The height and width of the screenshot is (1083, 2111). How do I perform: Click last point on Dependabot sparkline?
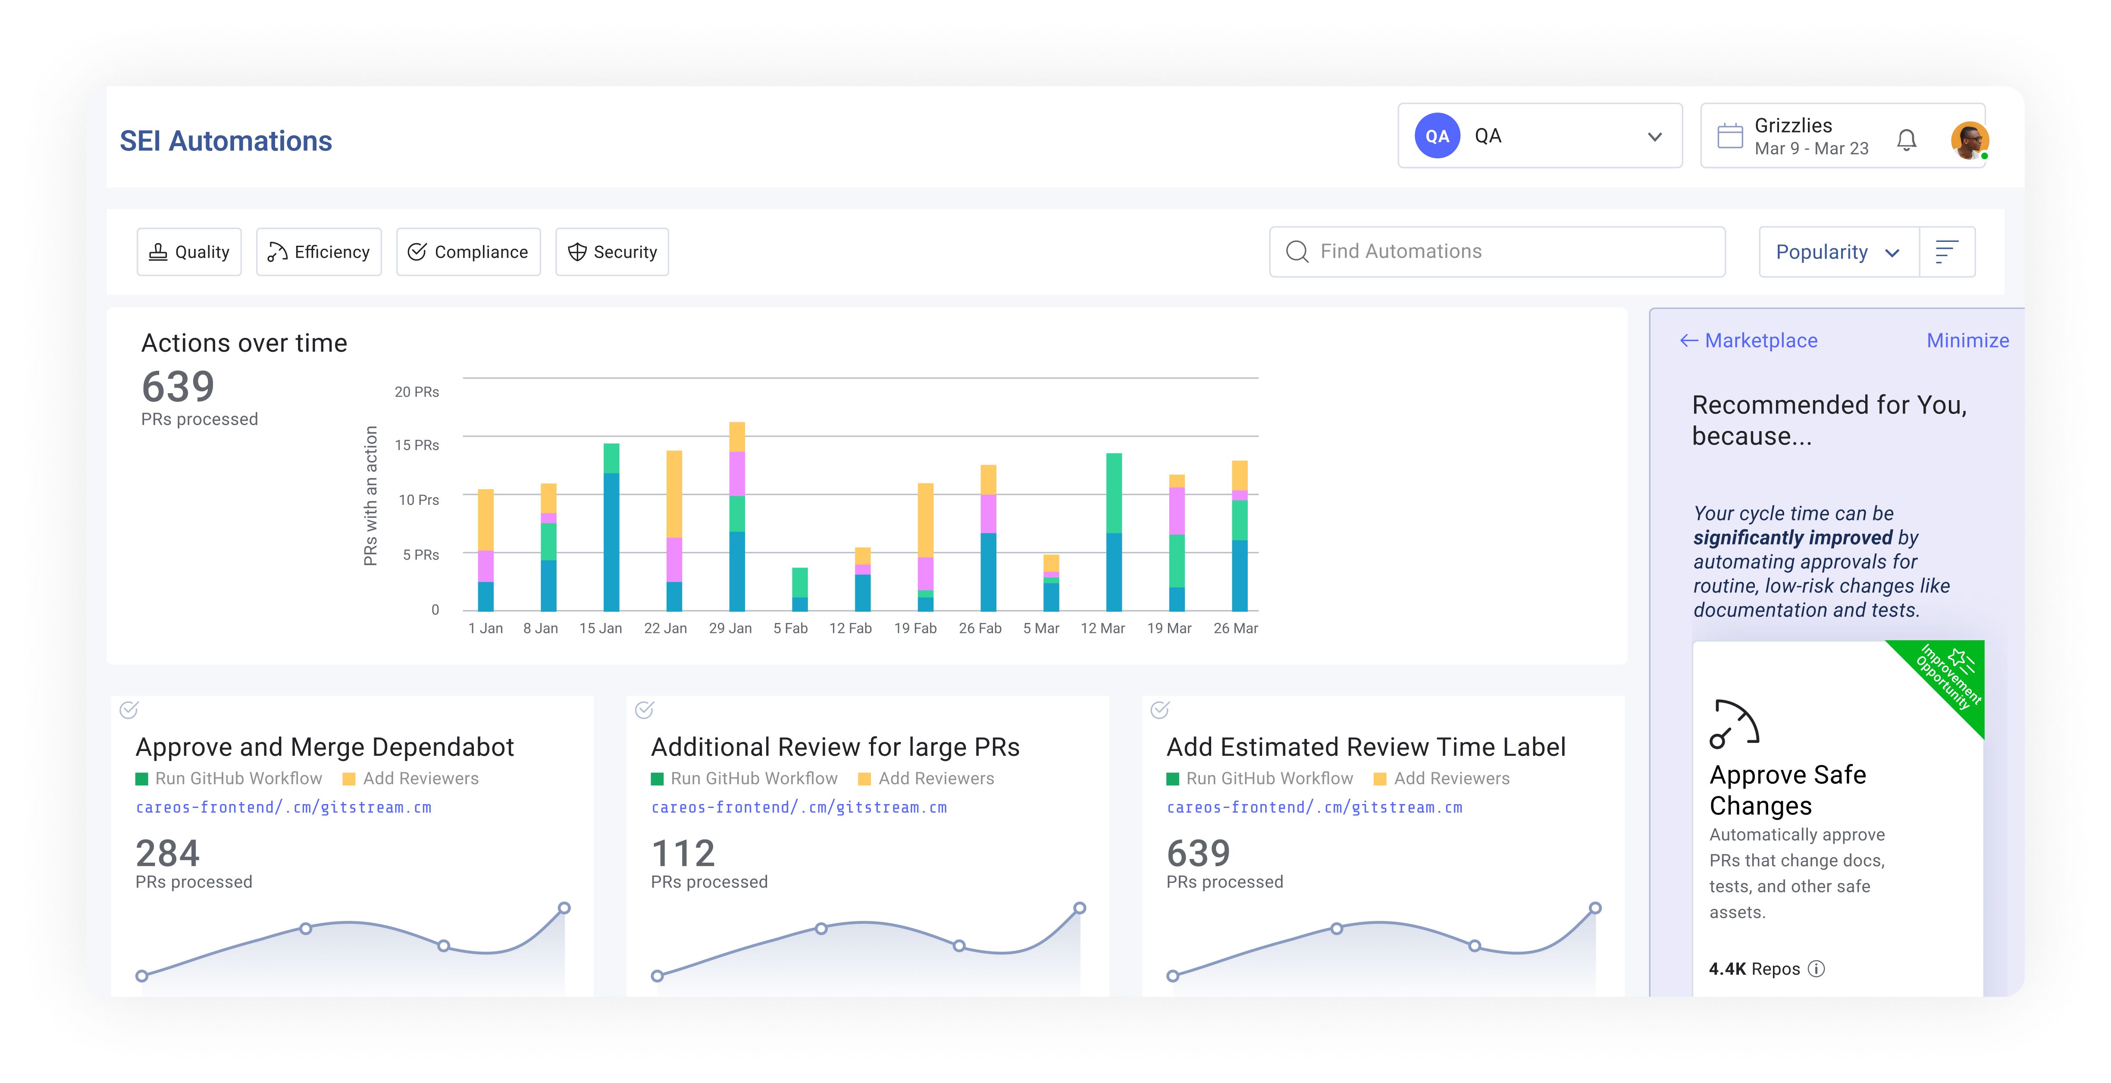point(564,908)
